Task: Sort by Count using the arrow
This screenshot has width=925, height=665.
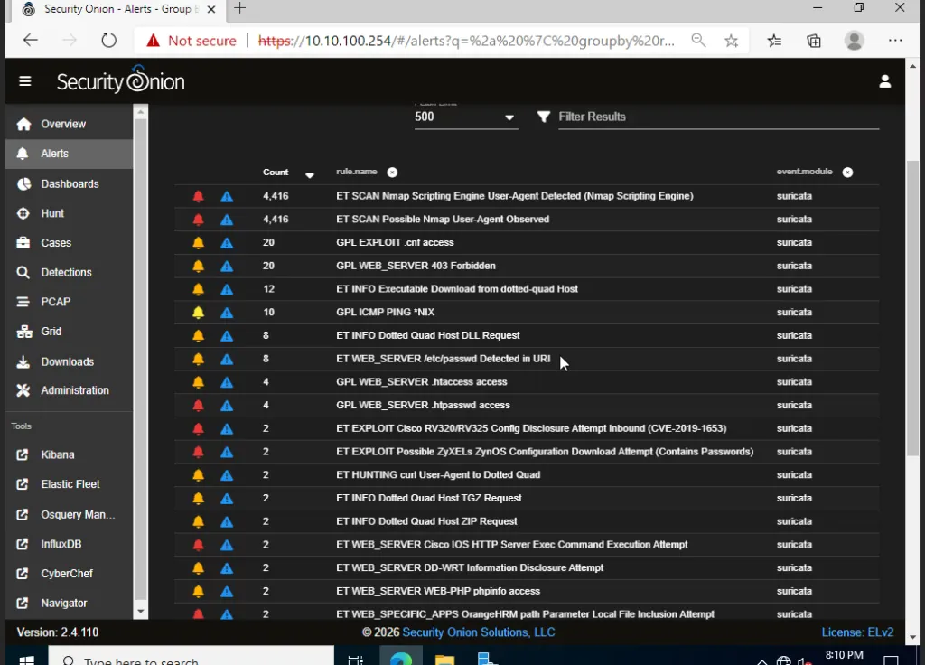Action: pos(309,175)
